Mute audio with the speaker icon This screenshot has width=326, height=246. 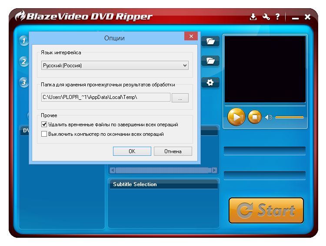click(x=269, y=117)
